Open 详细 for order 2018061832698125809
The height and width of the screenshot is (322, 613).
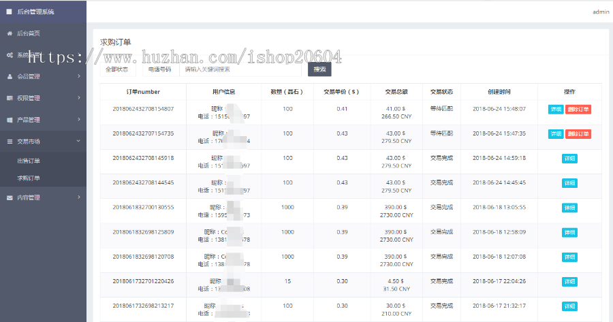pos(569,233)
